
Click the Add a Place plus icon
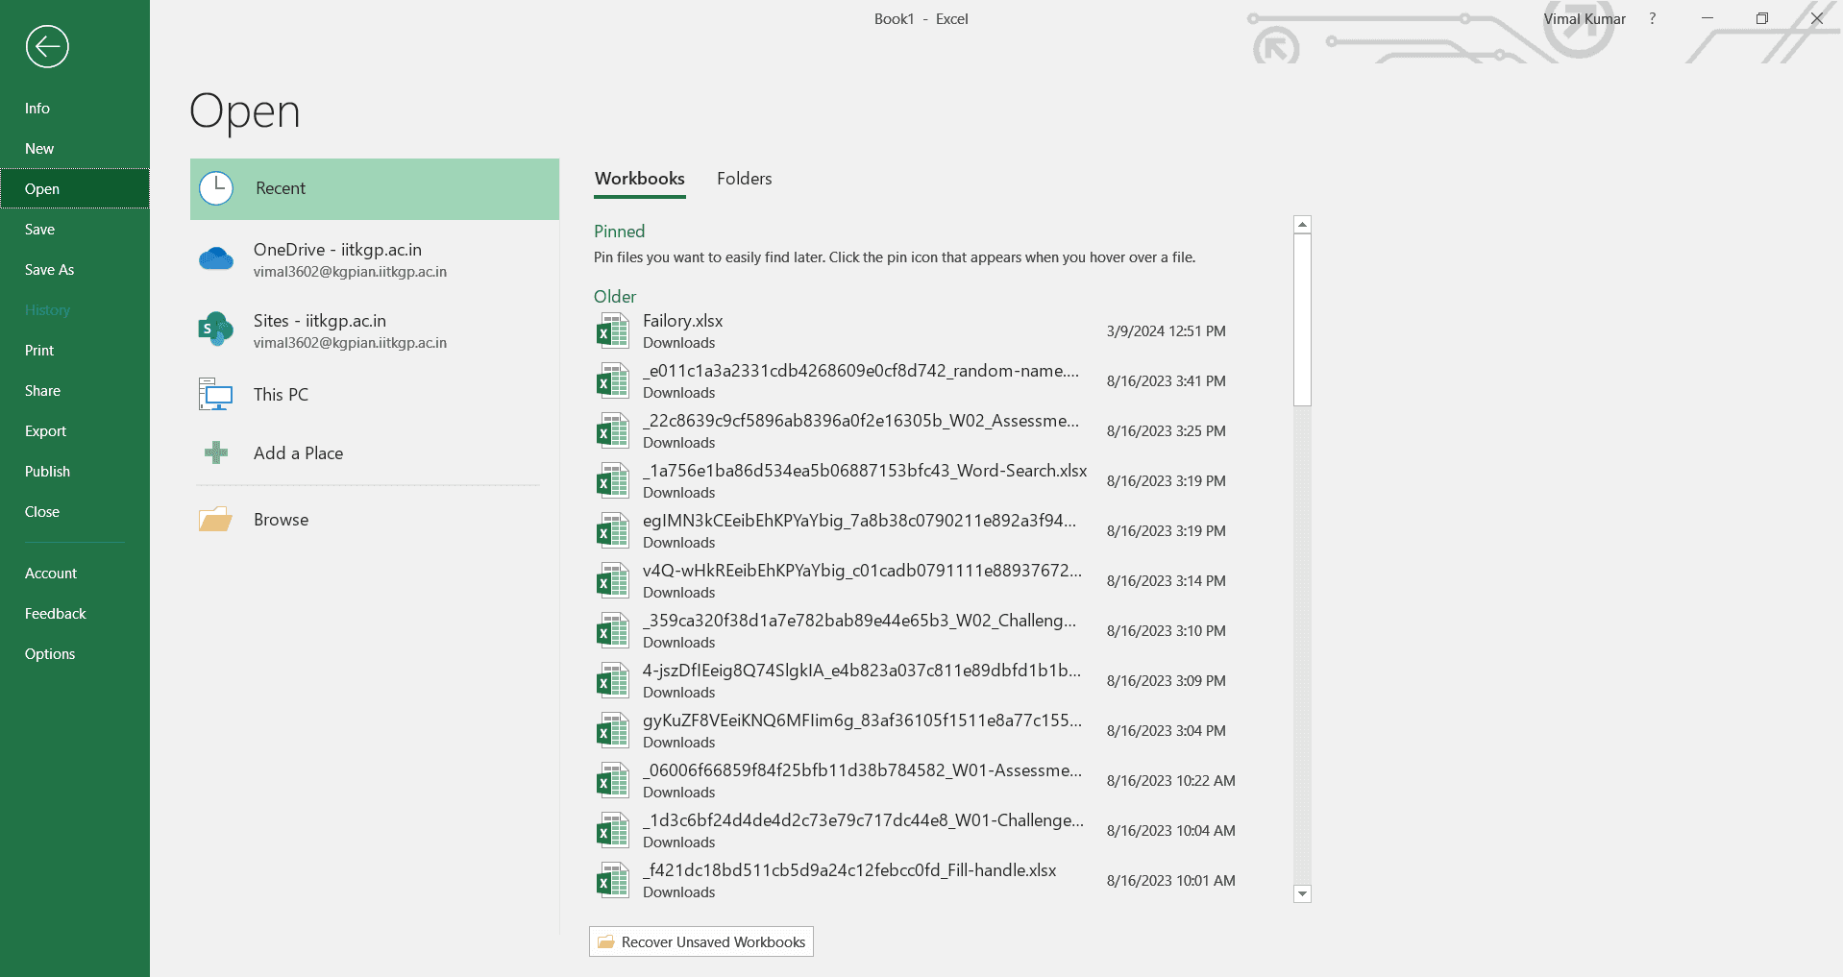pyautogui.click(x=216, y=452)
